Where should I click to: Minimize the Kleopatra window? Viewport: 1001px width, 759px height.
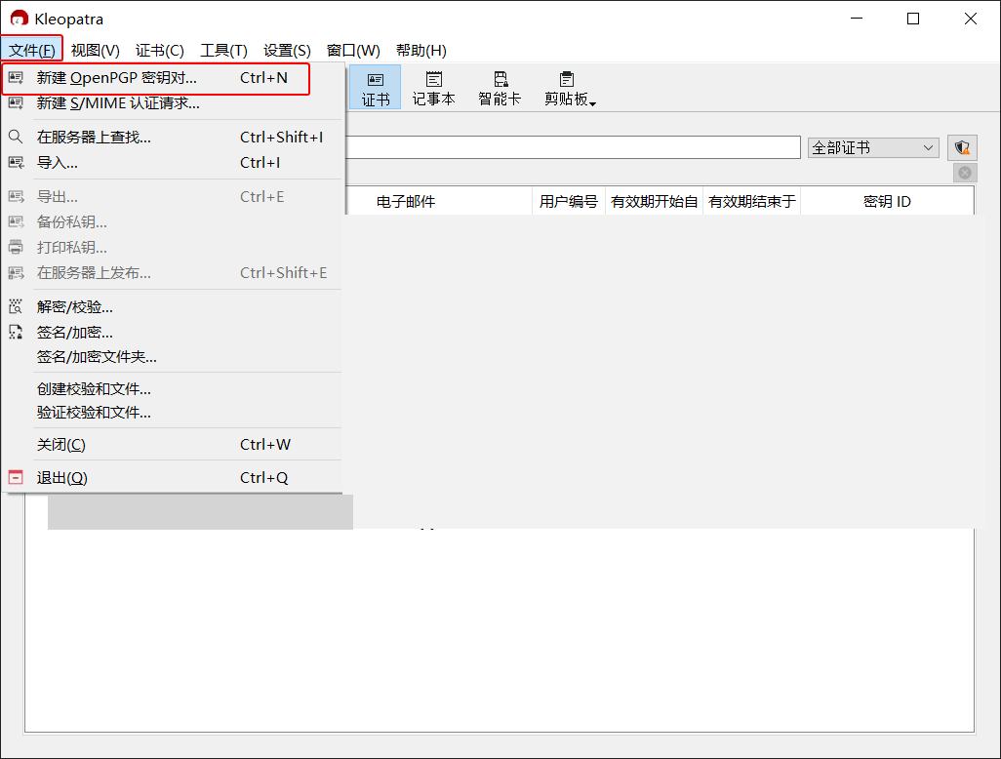tap(857, 19)
